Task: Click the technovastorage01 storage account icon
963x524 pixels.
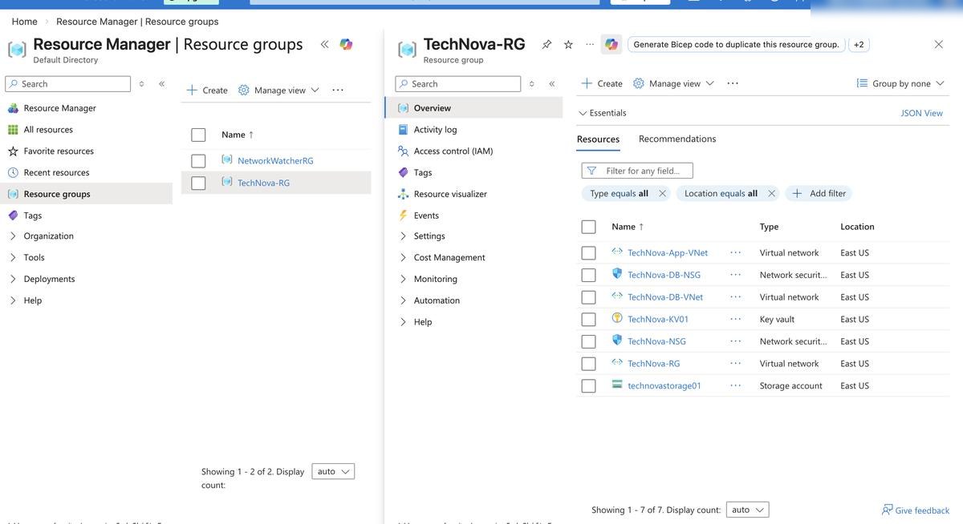Action: point(617,385)
